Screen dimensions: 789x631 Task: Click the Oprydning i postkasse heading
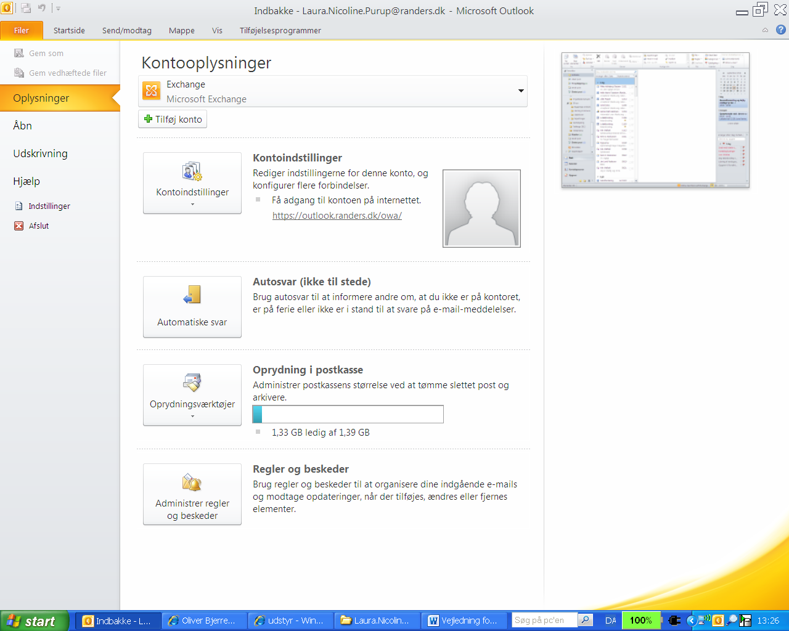[x=308, y=370]
